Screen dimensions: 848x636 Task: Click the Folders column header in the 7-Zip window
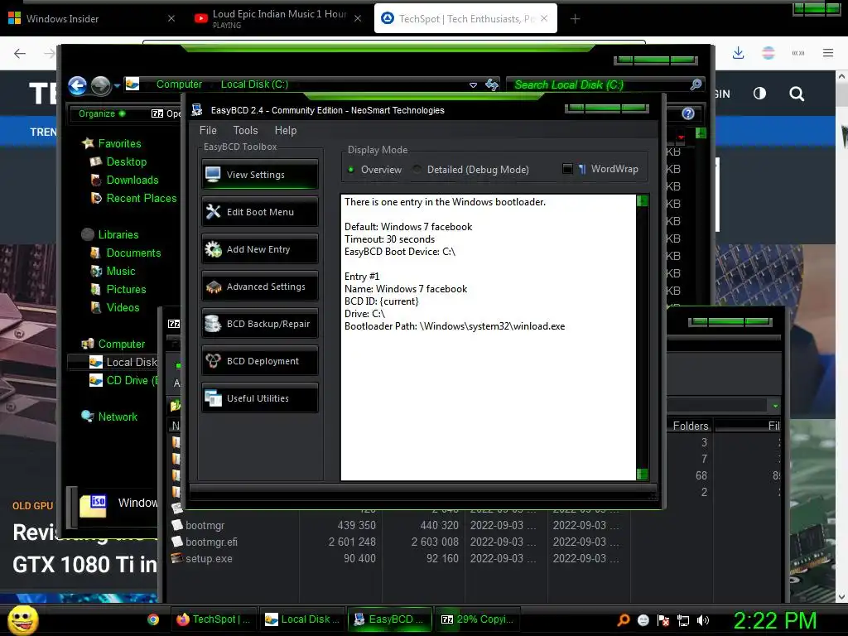click(690, 426)
